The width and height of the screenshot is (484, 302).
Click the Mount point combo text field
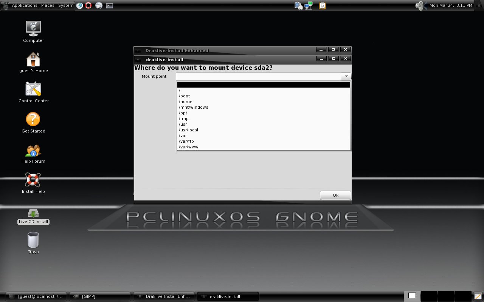259,76
